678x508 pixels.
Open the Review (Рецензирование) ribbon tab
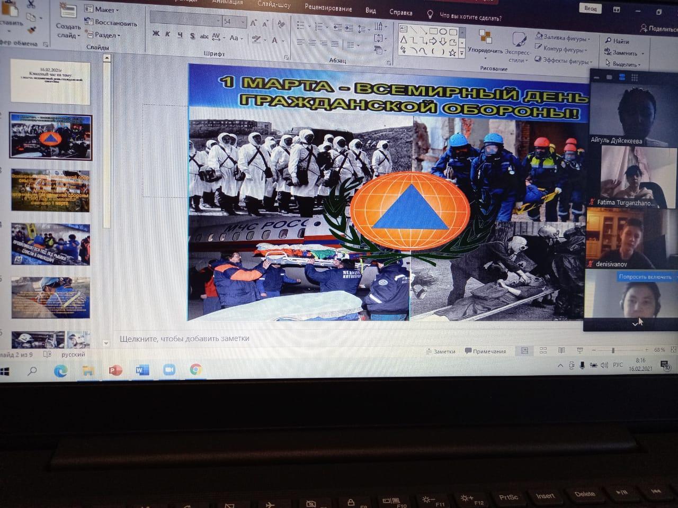[x=328, y=8]
